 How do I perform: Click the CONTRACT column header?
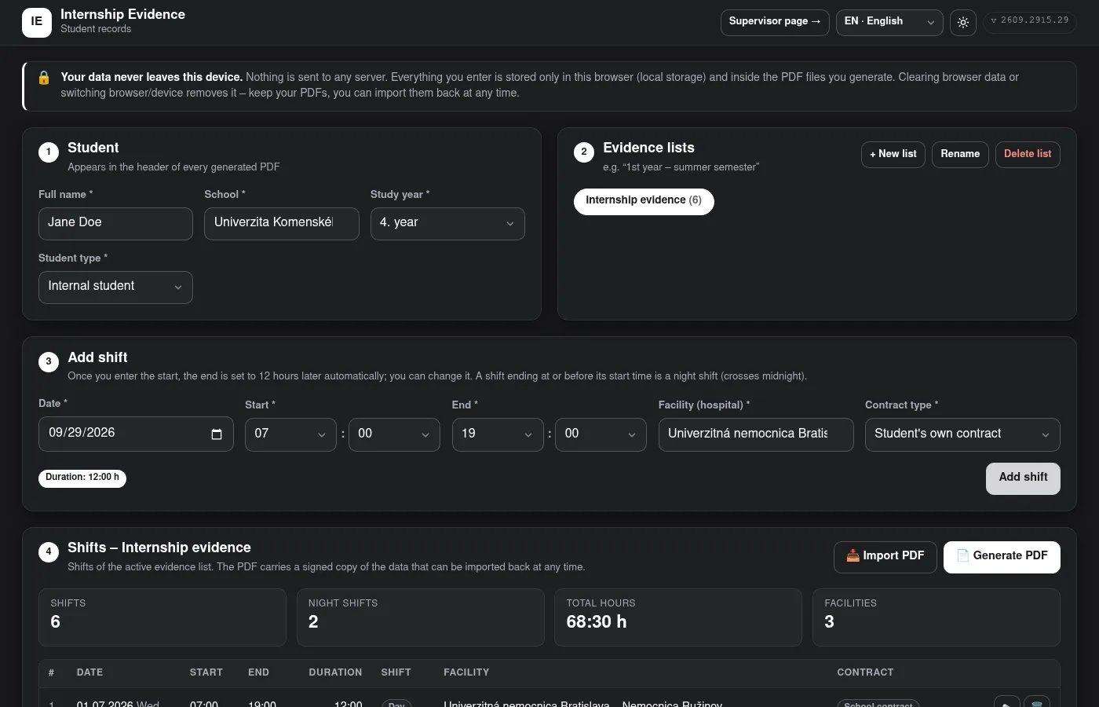(x=865, y=672)
